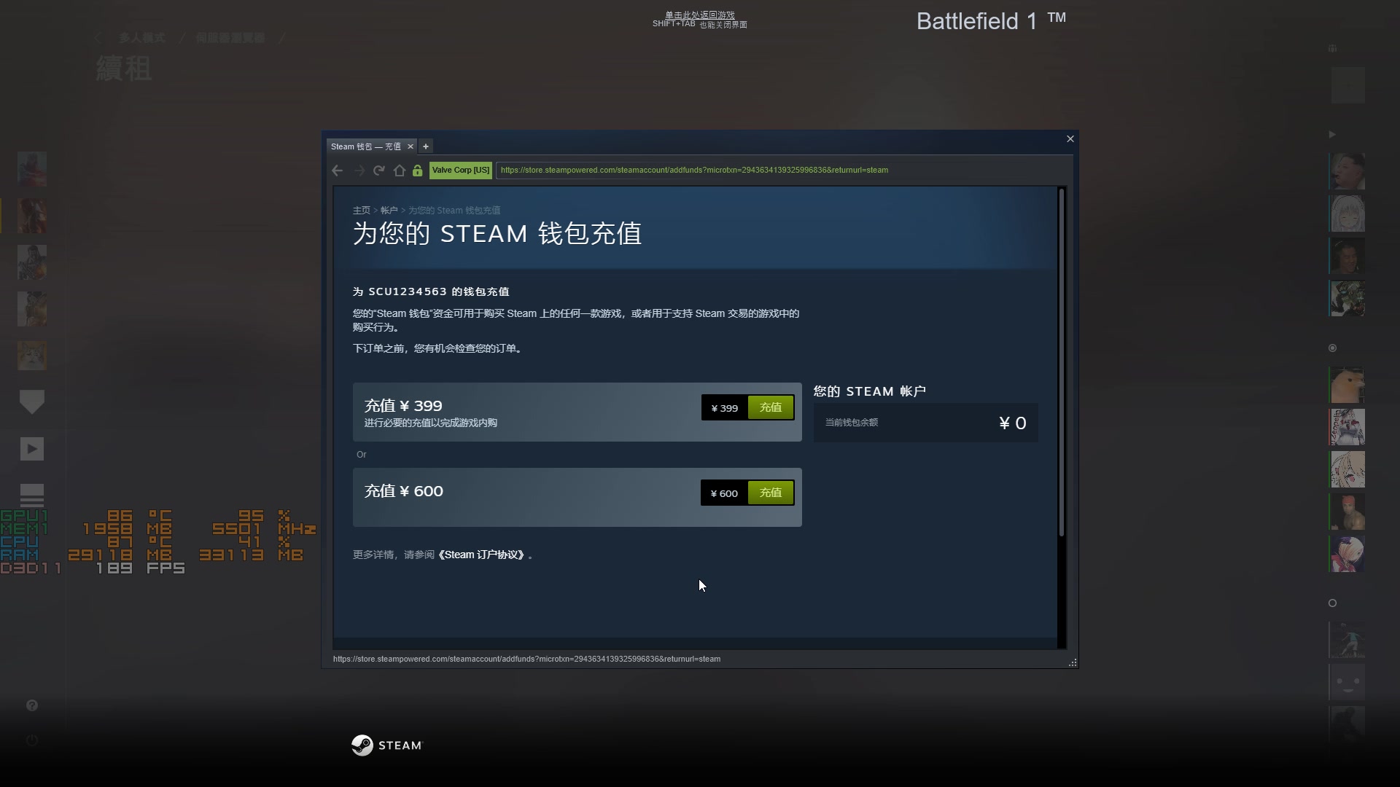Close the Steam overlay browser window
The height and width of the screenshot is (787, 1400).
coord(1070,138)
